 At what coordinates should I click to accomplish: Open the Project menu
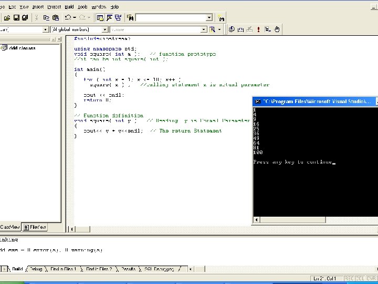click(54, 7)
